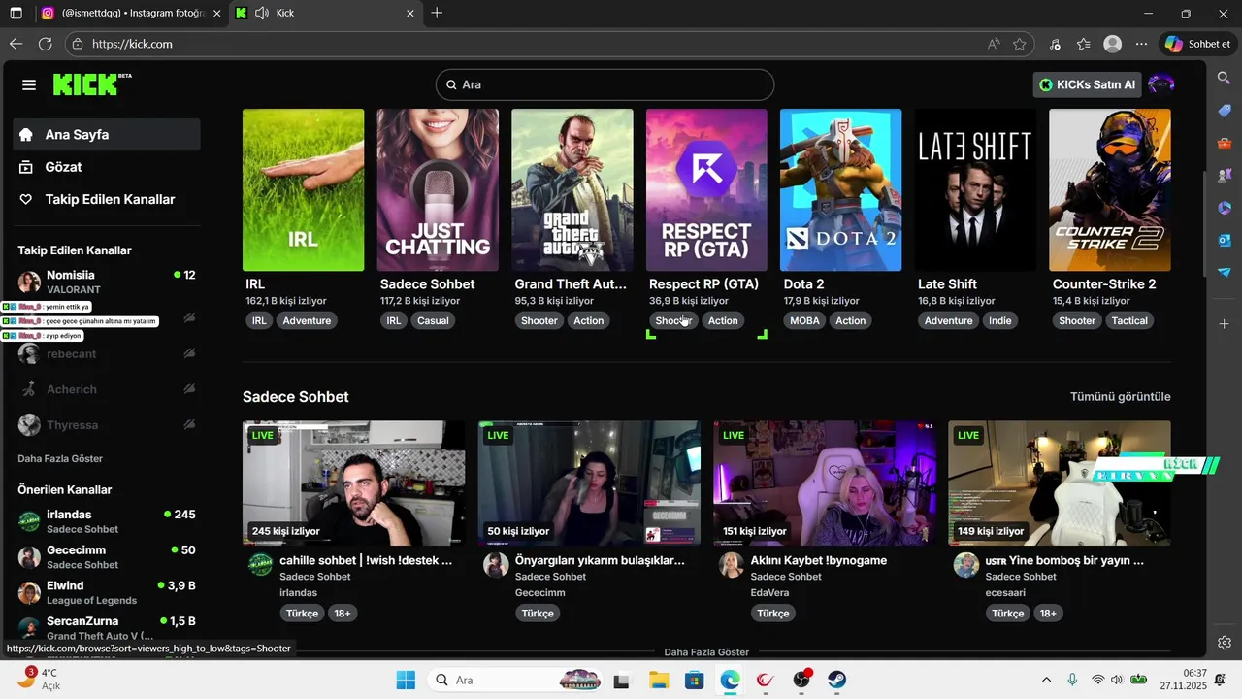
Task: Open Takip Edilen Kanallar menu item
Action: tap(107, 199)
